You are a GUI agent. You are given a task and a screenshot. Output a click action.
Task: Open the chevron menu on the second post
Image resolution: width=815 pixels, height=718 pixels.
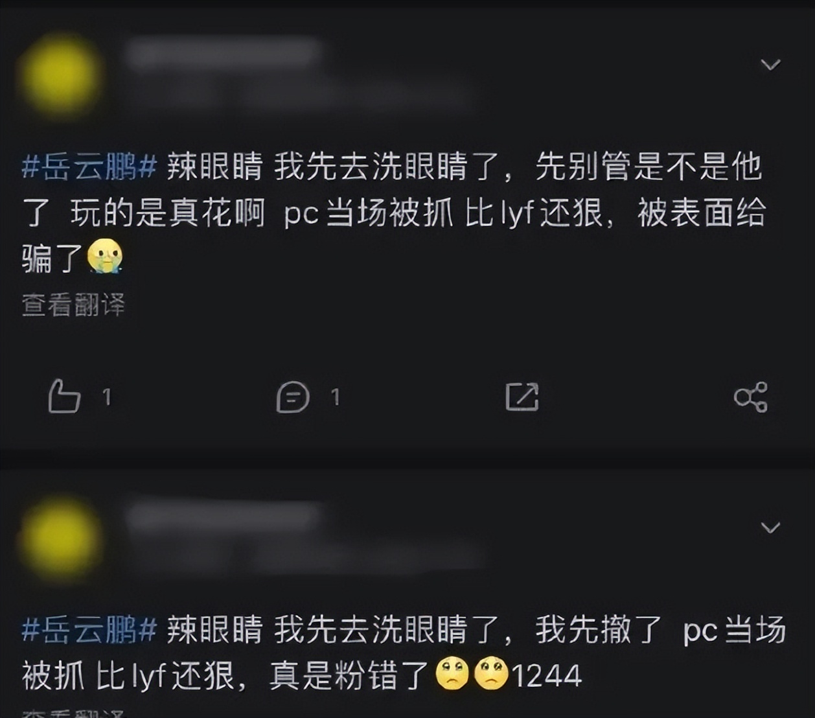click(770, 527)
